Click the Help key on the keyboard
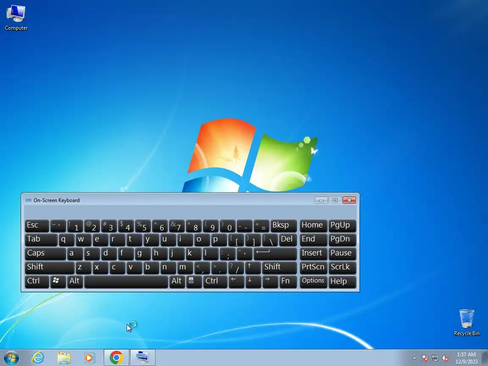This screenshot has height=366, width=488. [342, 282]
